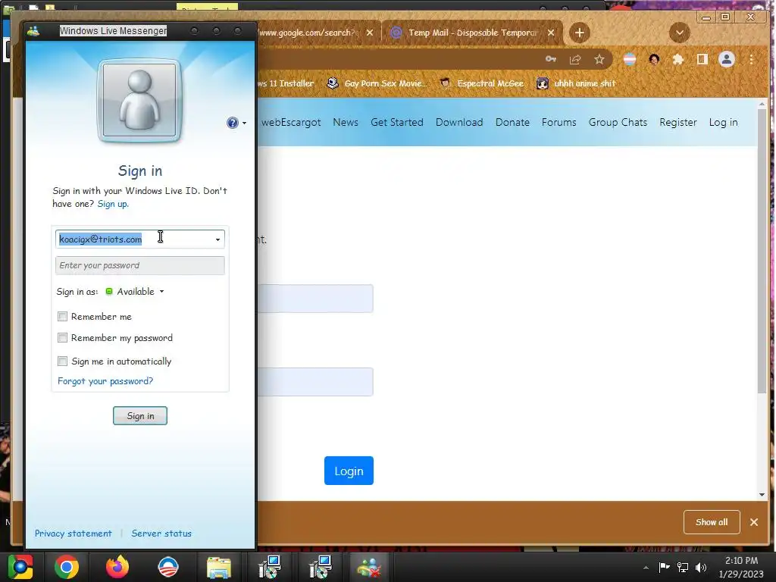Check the Remember me checkbox
This screenshot has width=776, height=582.
[62, 317]
